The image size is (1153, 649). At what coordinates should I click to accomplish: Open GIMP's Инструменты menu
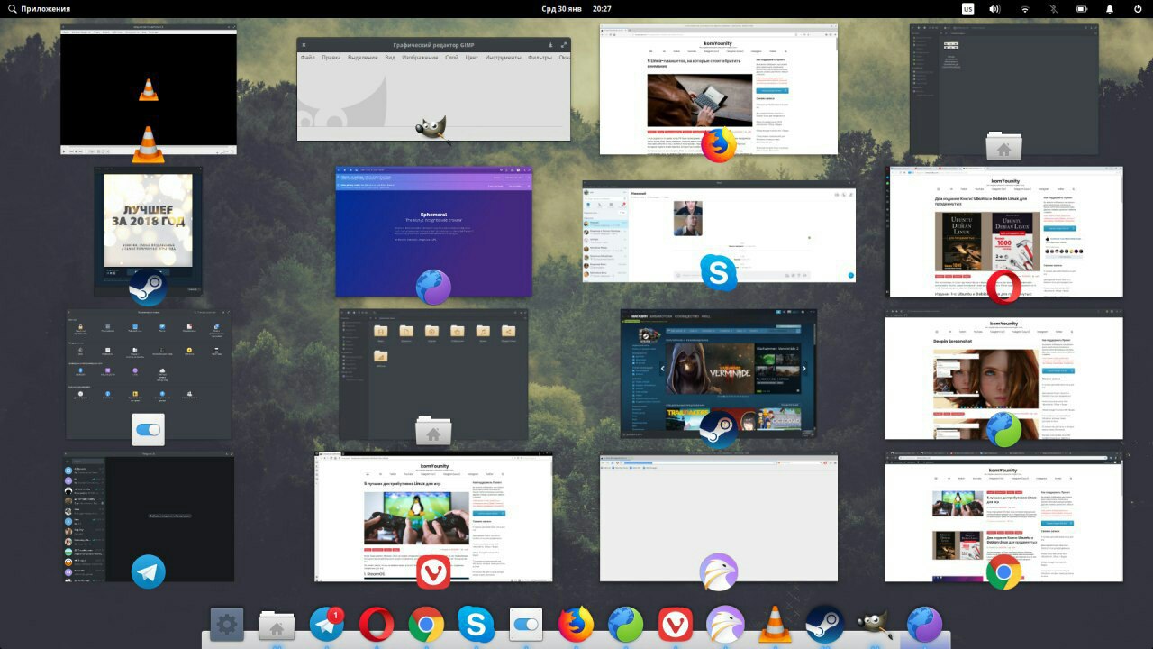point(504,58)
